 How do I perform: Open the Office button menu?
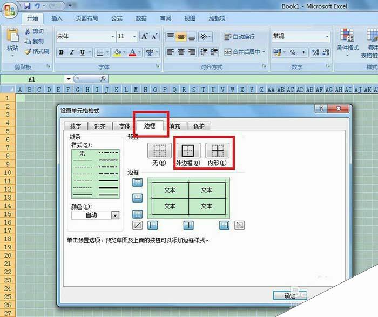coord(10,10)
